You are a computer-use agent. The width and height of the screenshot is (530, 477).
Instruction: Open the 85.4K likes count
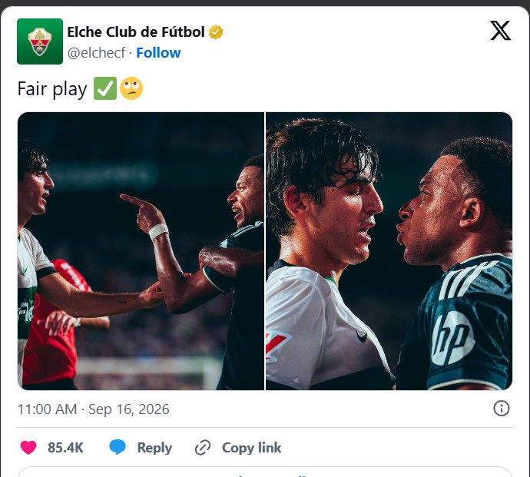click(x=65, y=448)
